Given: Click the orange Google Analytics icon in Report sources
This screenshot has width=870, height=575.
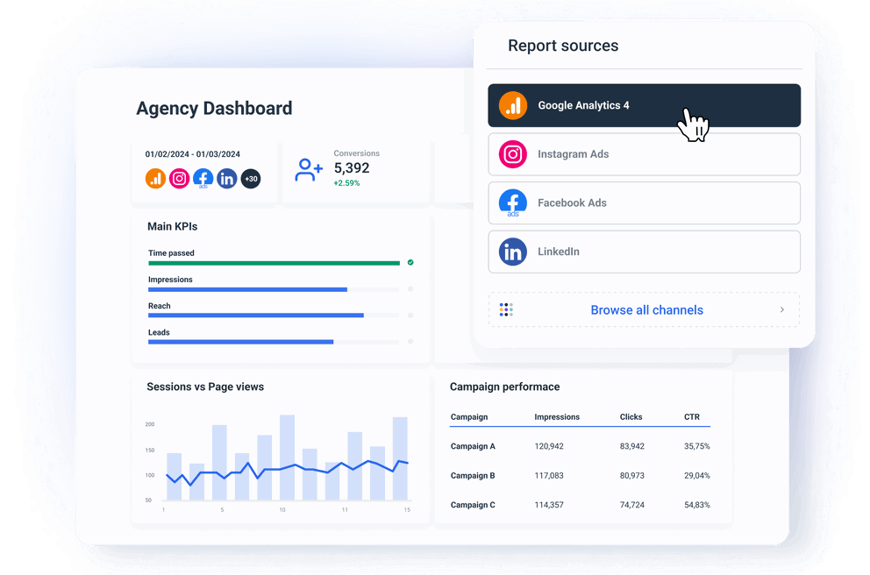Looking at the screenshot, I should [513, 105].
